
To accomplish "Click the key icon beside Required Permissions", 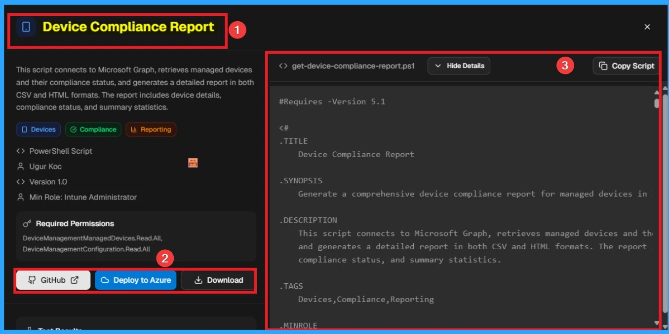I will (x=27, y=224).
